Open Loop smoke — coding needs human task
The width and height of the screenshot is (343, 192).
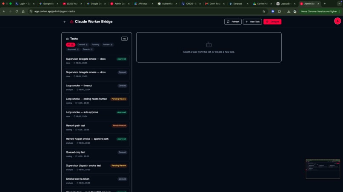coord(97,101)
